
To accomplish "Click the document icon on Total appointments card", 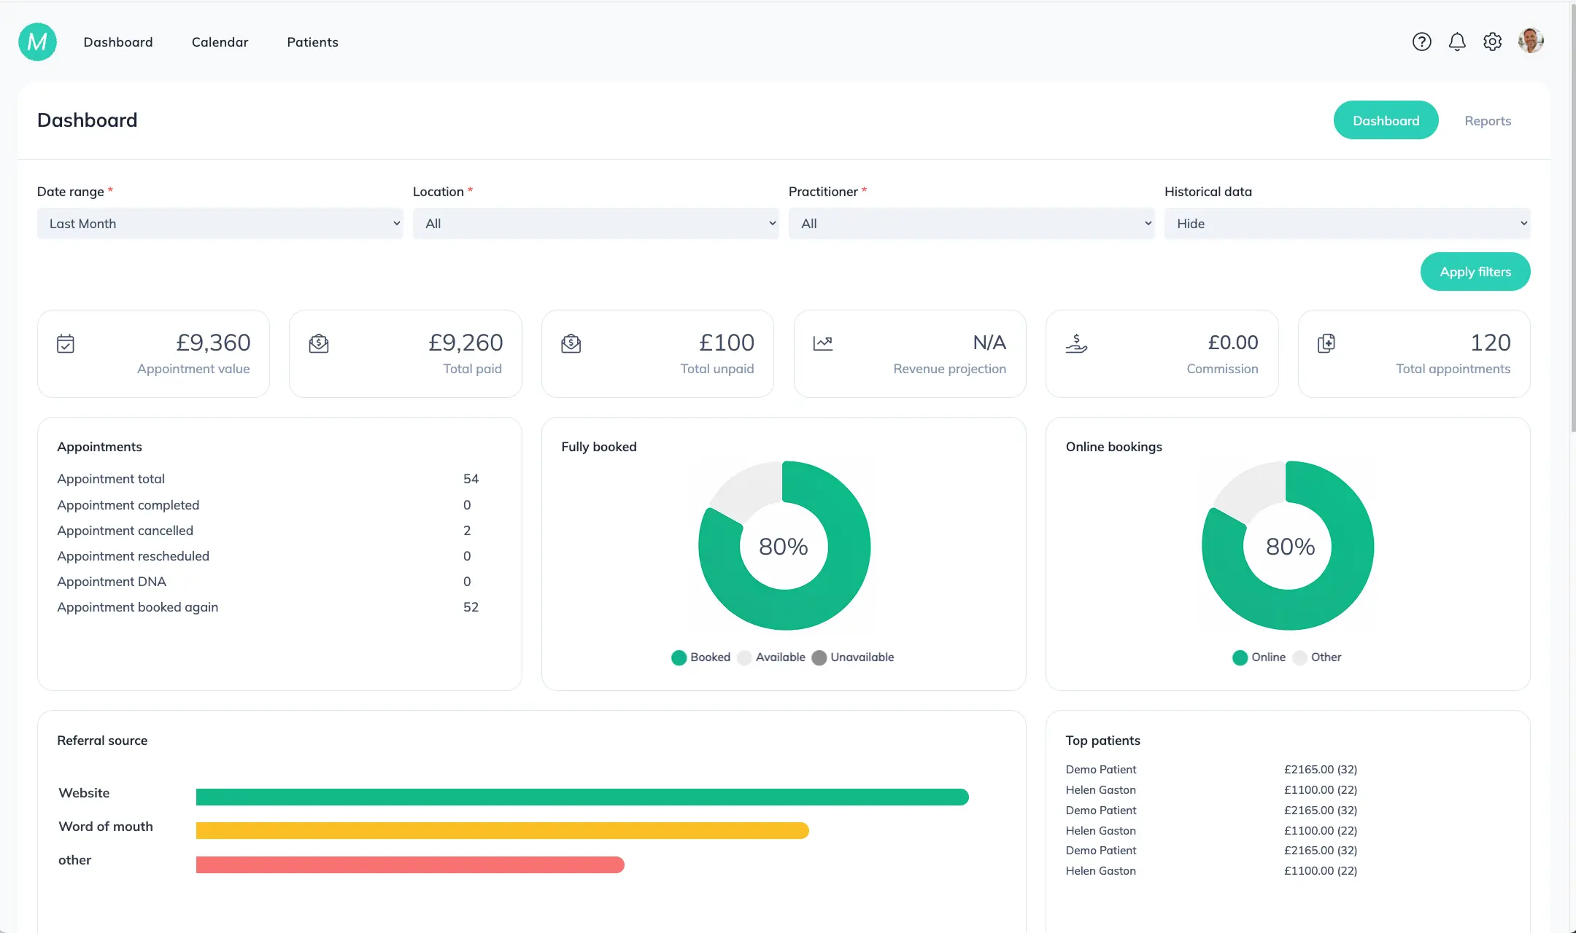I will coord(1328,343).
